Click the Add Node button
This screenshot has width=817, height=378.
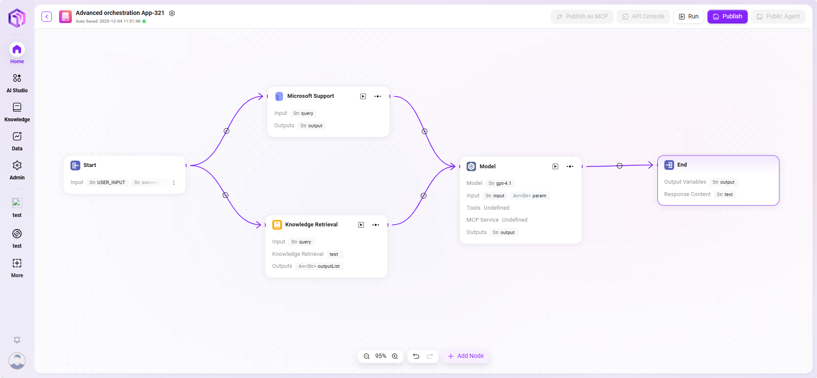click(466, 356)
